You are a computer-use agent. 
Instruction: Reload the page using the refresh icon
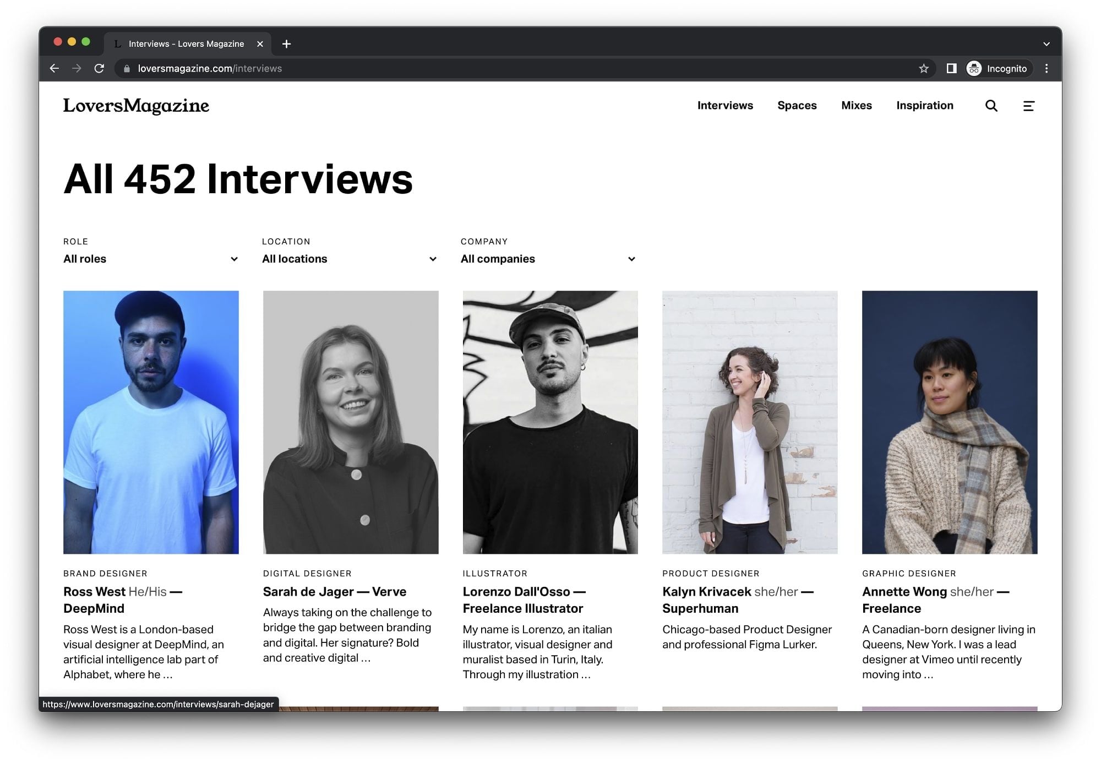99,68
